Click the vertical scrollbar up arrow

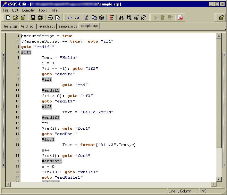tap(219, 36)
